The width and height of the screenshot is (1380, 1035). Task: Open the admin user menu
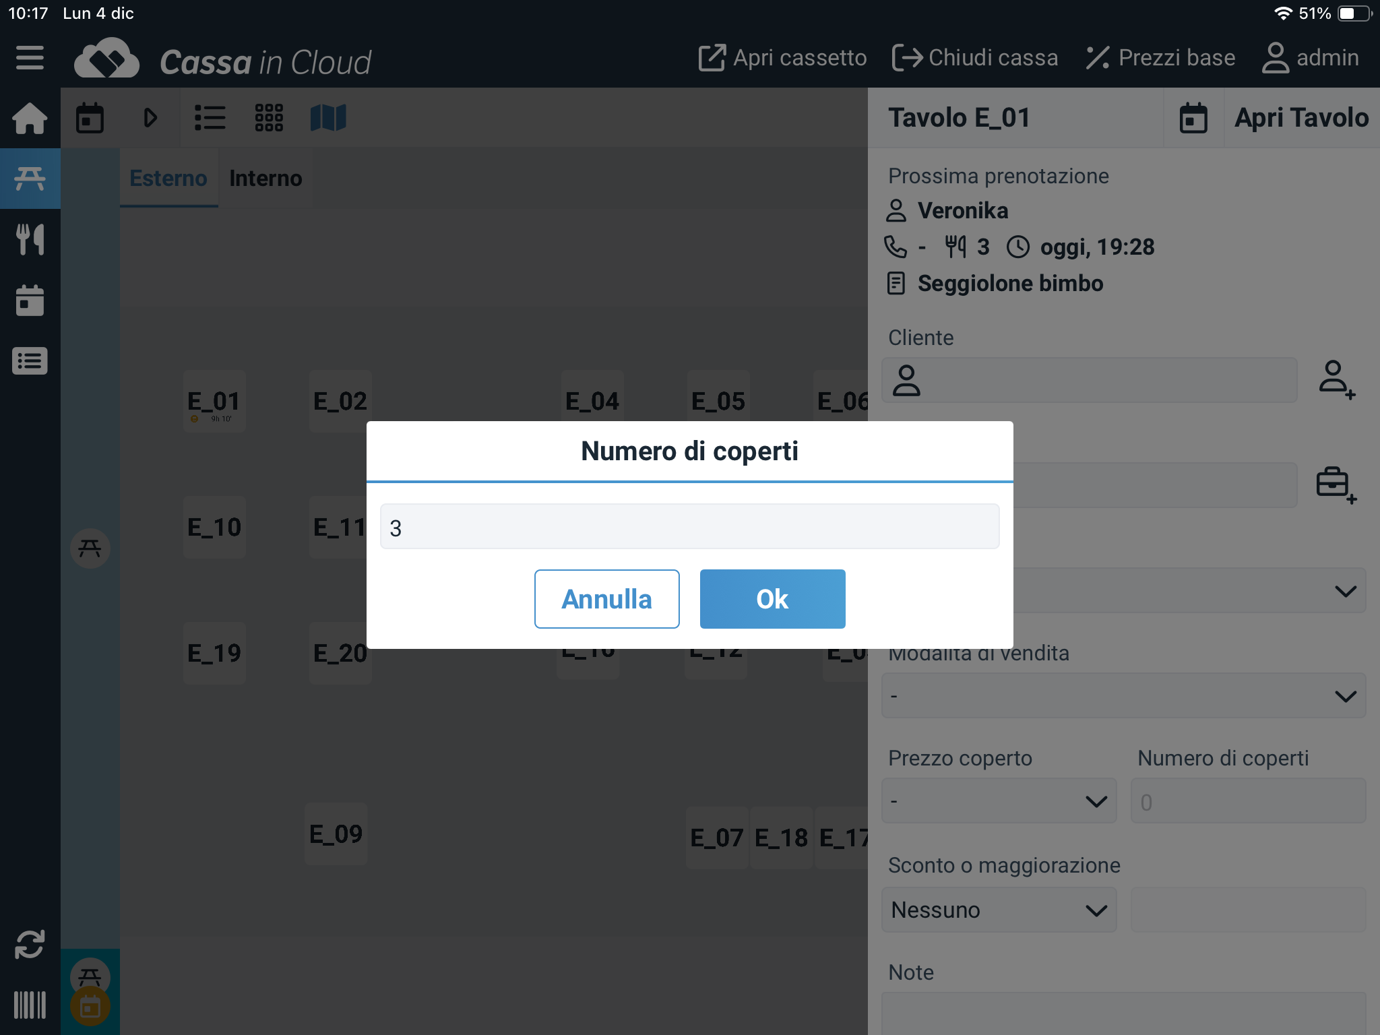(x=1311, y=58)
